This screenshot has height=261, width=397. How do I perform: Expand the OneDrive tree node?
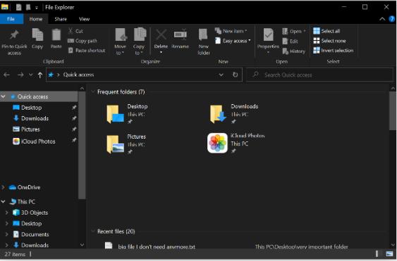click(3, 187)
